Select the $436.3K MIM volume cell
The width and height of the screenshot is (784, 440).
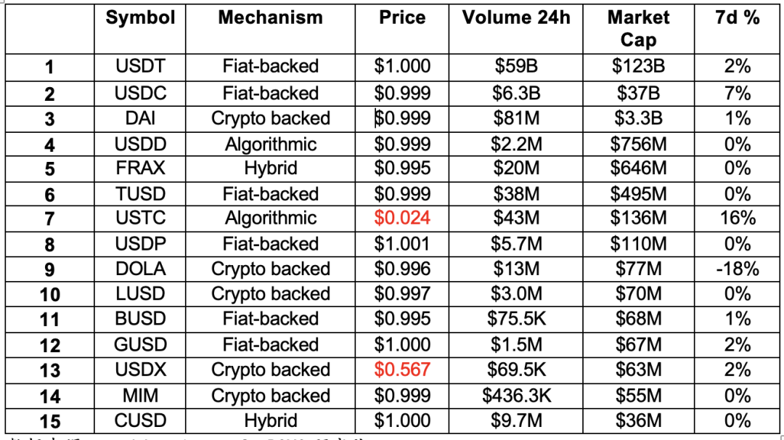click(x=516, y=396)
